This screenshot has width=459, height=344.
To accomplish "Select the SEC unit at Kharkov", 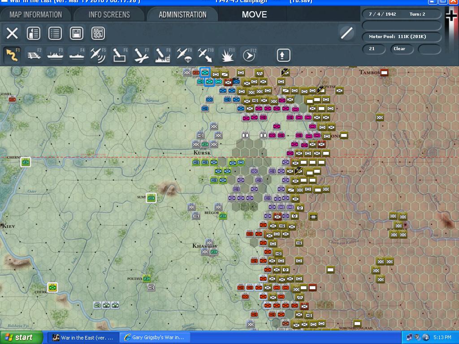I will (x=214, y=252).
